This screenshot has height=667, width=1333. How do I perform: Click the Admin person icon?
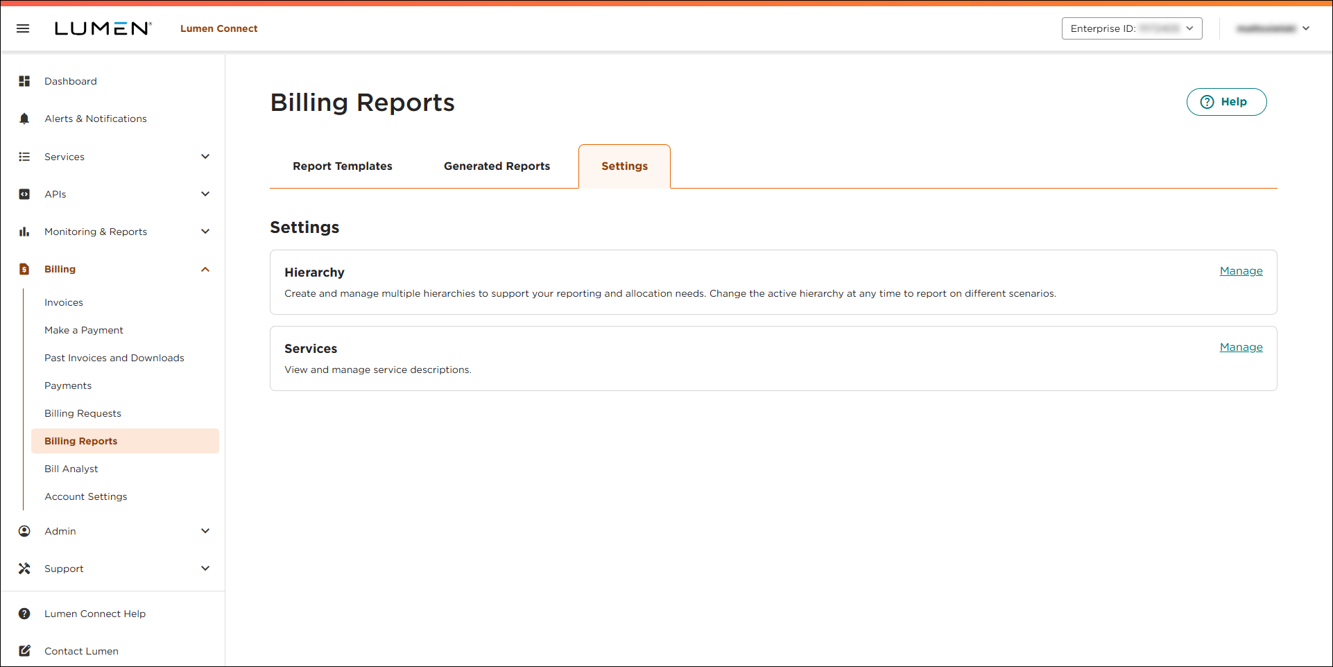click(24, 531)
